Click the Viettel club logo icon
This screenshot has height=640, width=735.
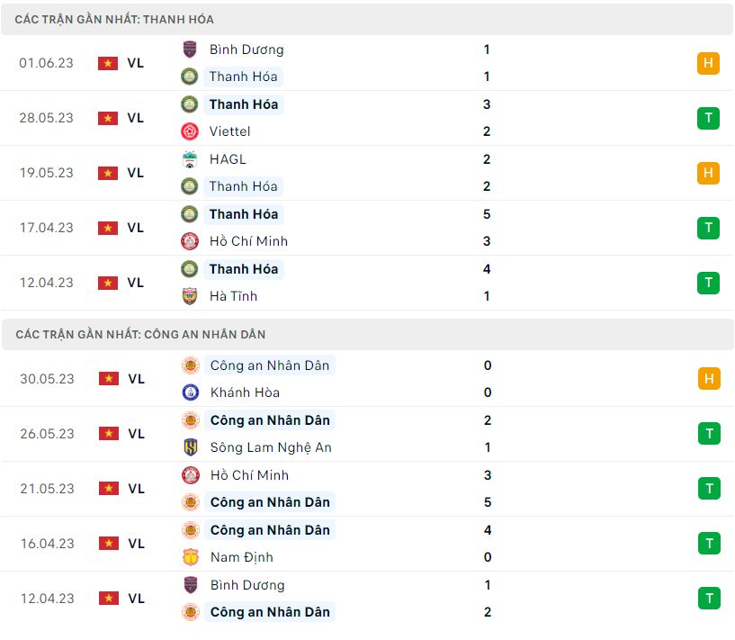(190, 131)
